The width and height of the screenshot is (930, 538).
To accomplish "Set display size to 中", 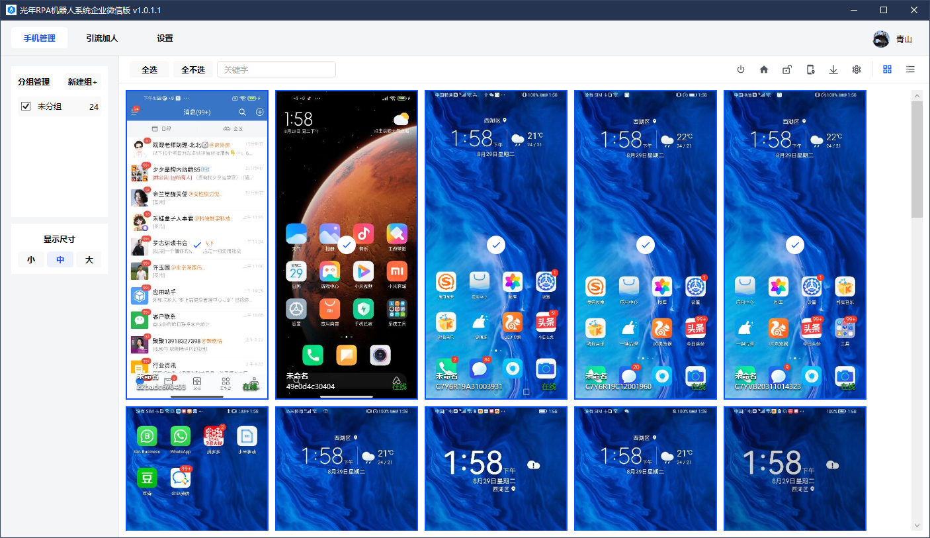I will pos(60,260).
